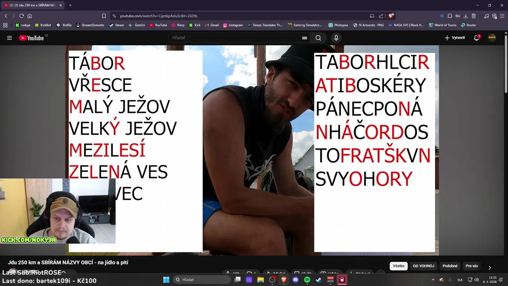
Task: Switch to the Jdu 250 km browser tab
Action: (33, 5)
